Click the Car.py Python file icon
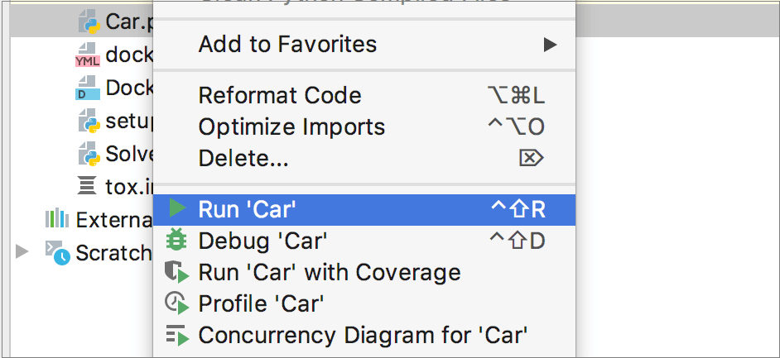 [x=88, y=21]
